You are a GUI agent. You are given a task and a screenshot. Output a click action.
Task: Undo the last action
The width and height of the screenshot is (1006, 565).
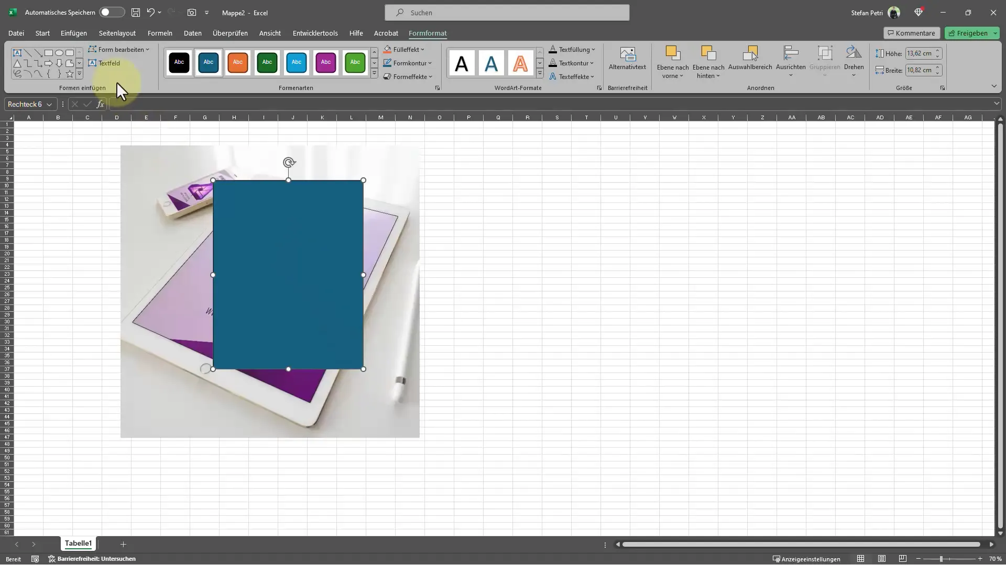pyautogui.click(x=151, y=12)
